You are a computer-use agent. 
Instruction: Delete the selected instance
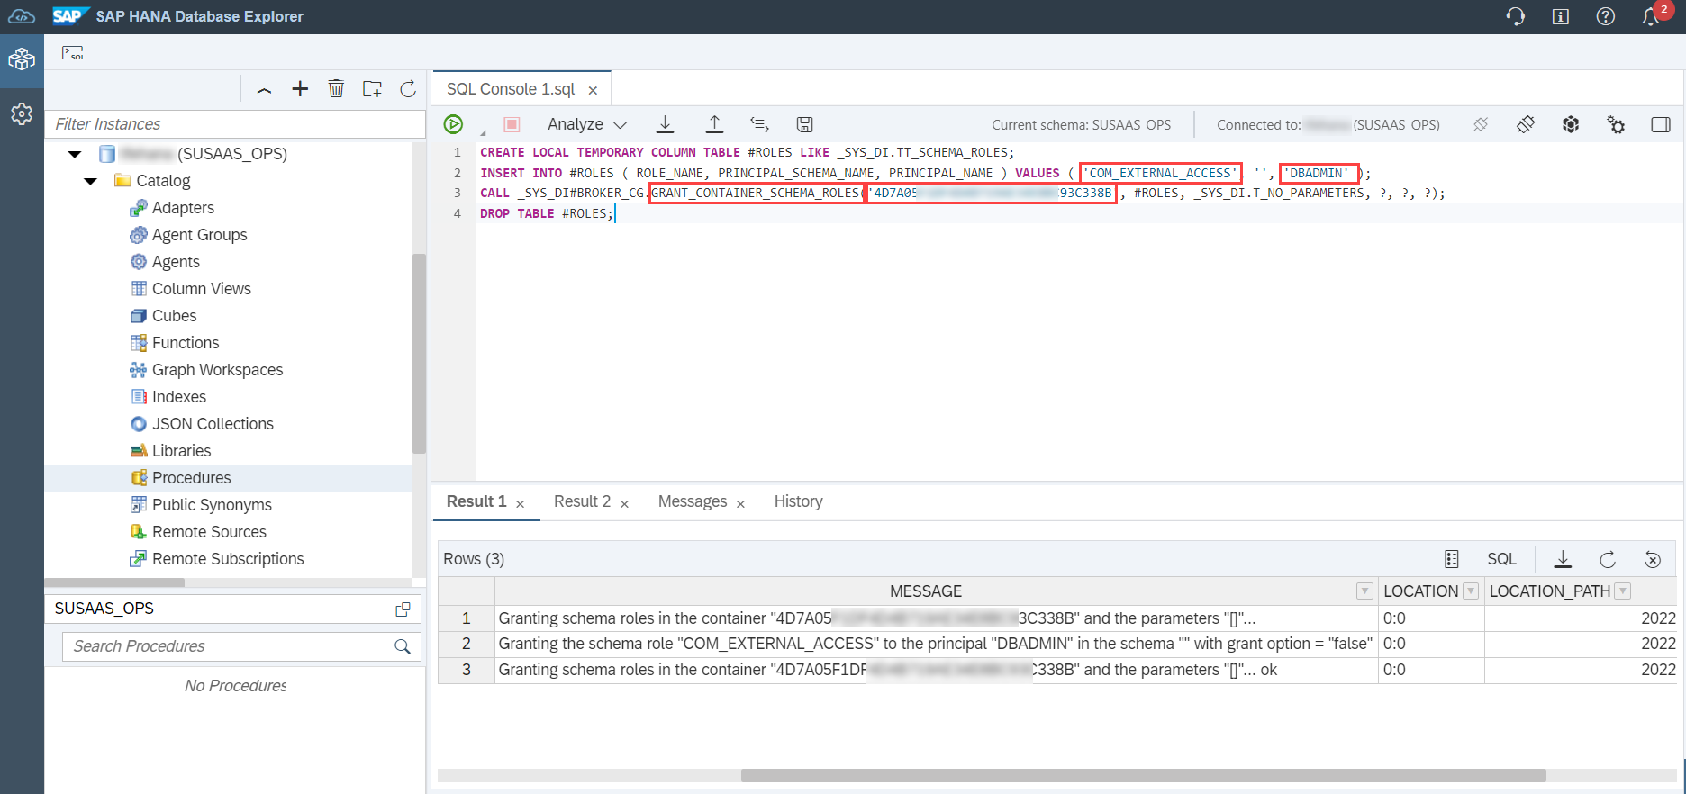336,88
